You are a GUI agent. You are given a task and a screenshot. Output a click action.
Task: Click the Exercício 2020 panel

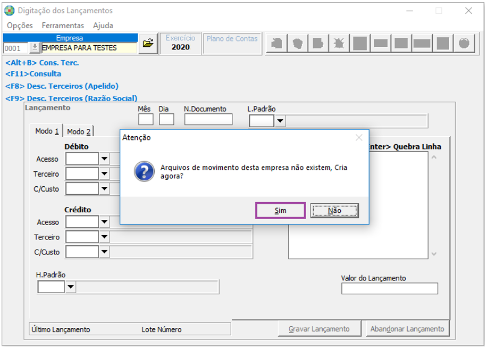point(180,43)
